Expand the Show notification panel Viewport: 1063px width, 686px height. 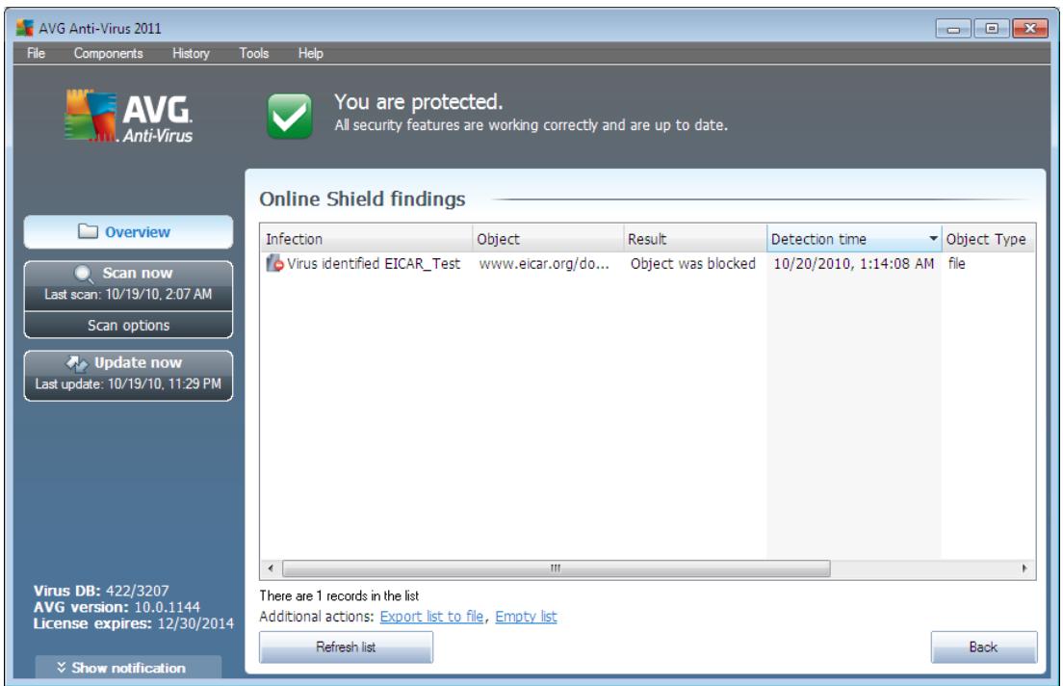pos(128,668)
